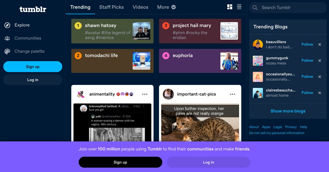This screenshot has height=172, width=329.
Task: Open the tomodachi life trend thumbnail
Action: click(x=141, y=61)
